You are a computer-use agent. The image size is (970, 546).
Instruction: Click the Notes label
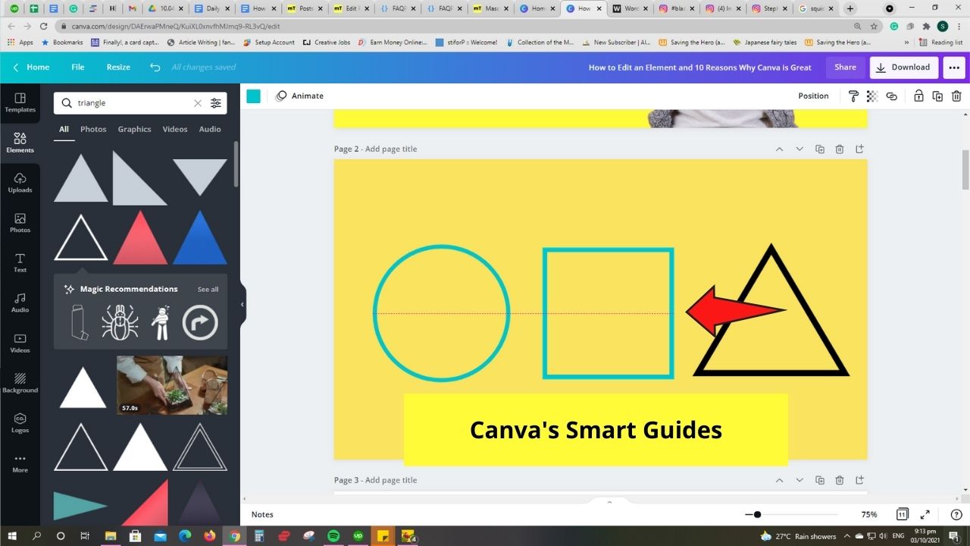coord(262,514)
